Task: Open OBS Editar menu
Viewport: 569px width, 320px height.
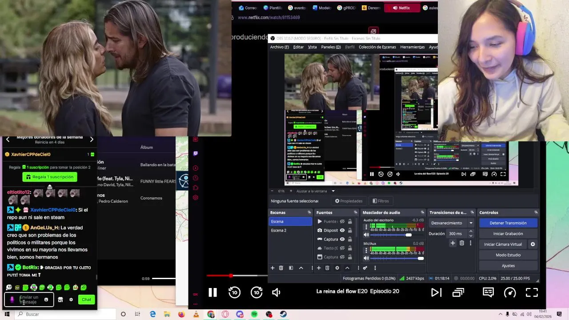Action: point(298,47)
